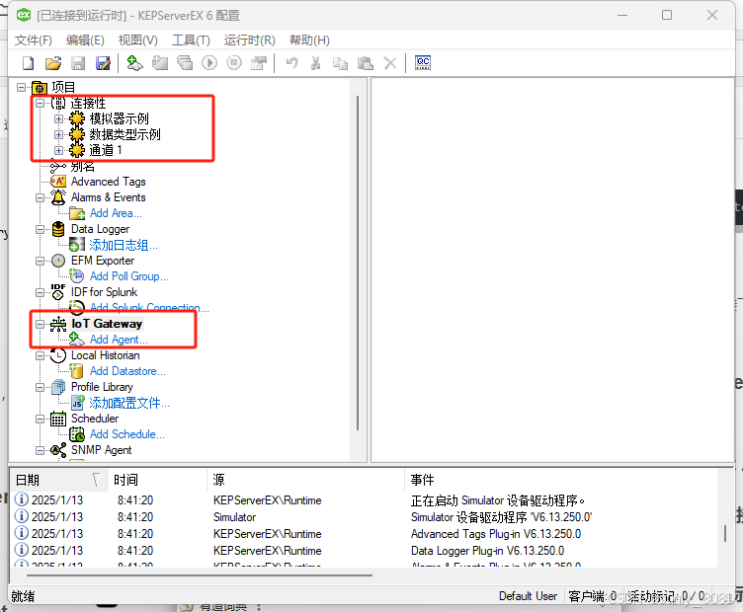Sort the log by 日期 column header
The width and height of the screenshot is (743, 612).
[58, 480]
